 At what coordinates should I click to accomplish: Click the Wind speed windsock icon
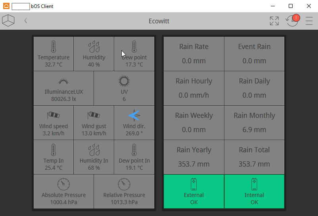54,115
